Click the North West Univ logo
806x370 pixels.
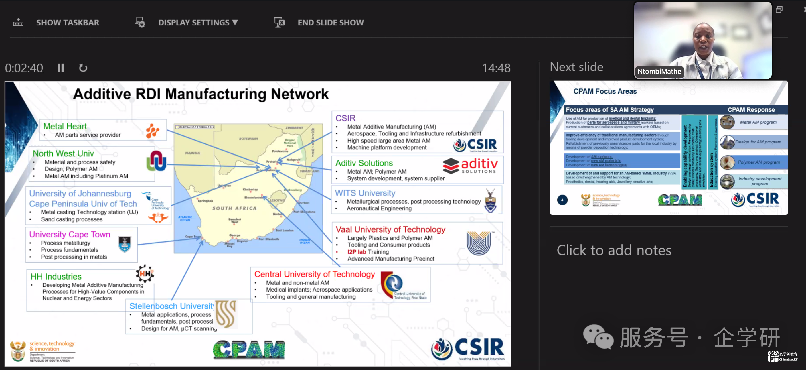point(156,161)
